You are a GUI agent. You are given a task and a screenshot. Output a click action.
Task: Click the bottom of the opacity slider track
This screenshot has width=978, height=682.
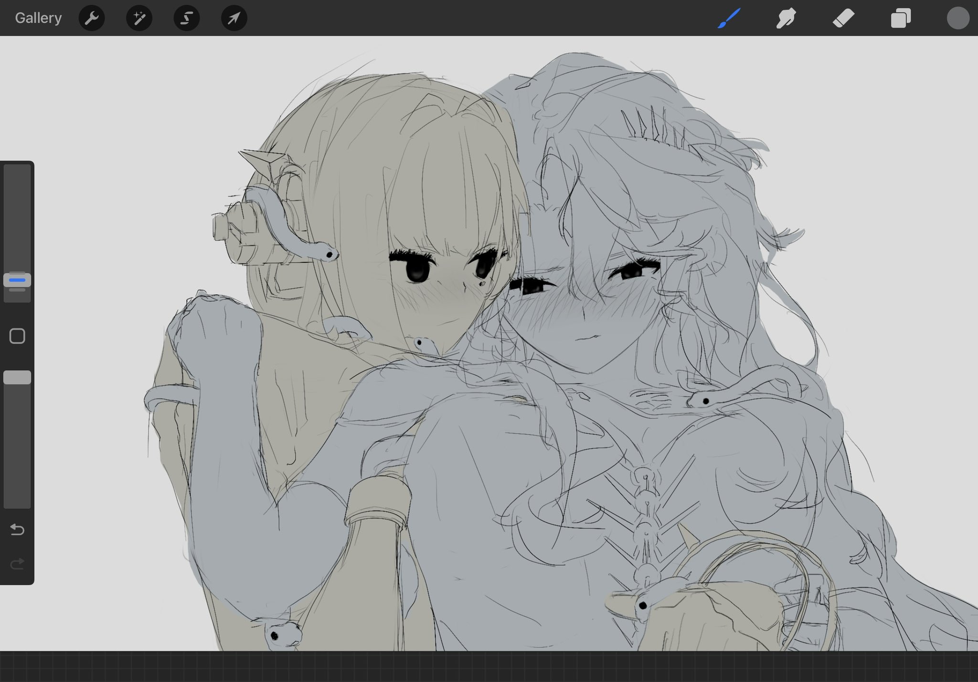point(17,501)
